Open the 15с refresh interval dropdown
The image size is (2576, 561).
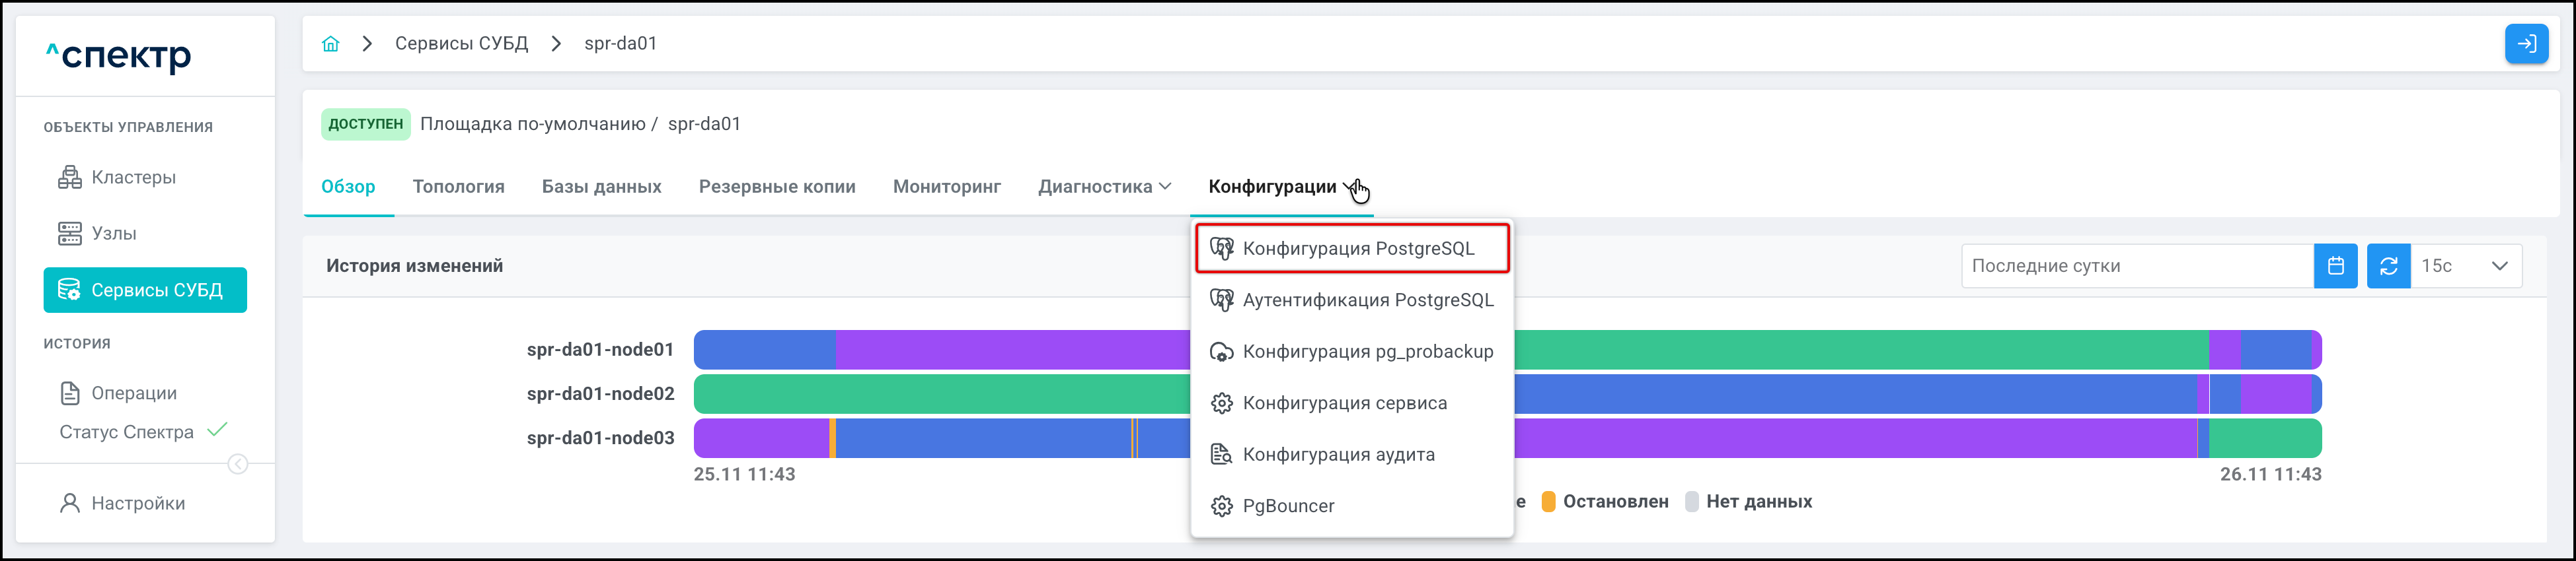2466,267
